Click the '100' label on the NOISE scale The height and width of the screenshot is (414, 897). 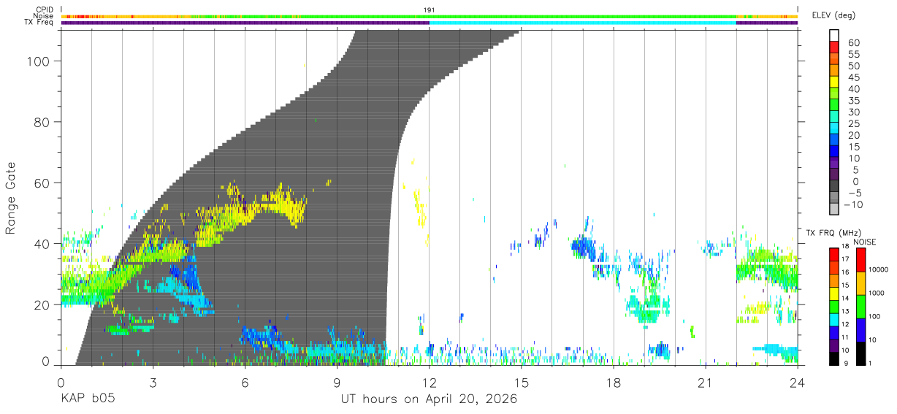click(875, 316)
